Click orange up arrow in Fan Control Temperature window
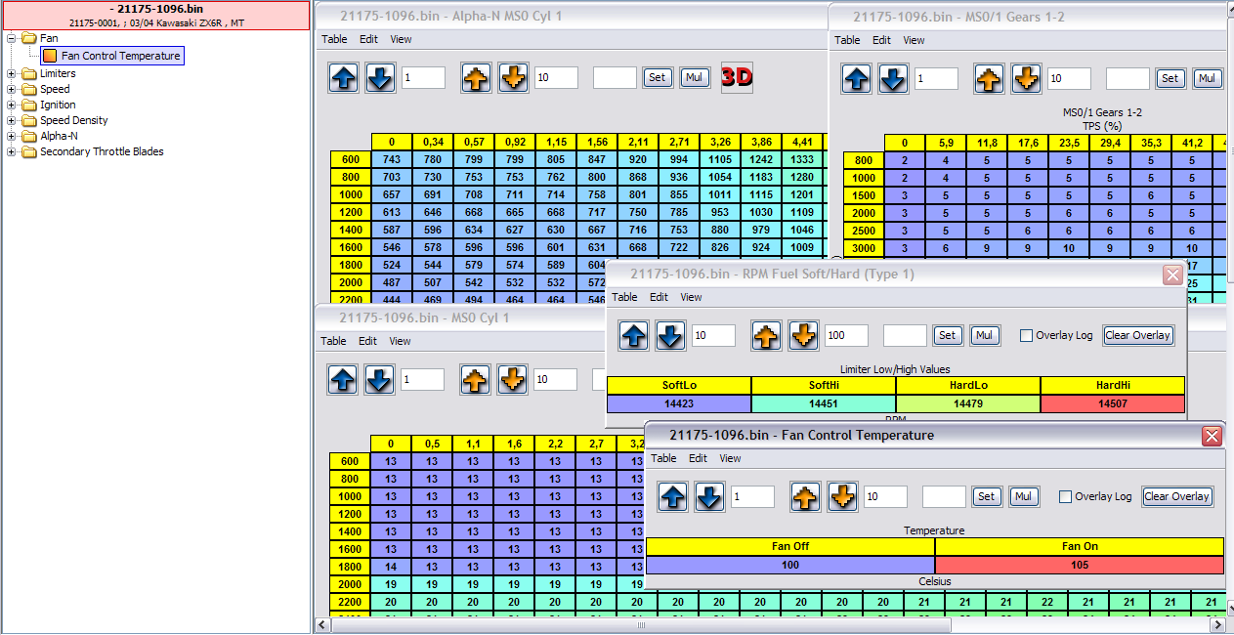 [x=805, y=497]
